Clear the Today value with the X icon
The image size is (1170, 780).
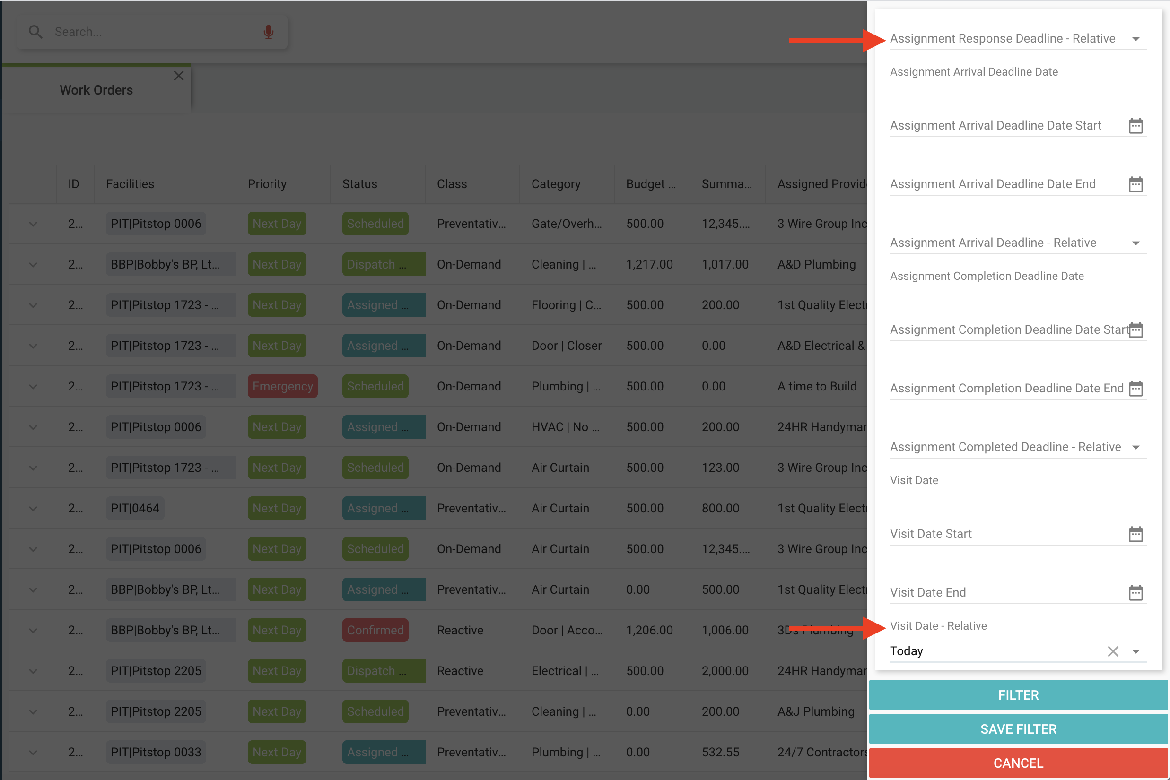click(x=1113, y=650)
